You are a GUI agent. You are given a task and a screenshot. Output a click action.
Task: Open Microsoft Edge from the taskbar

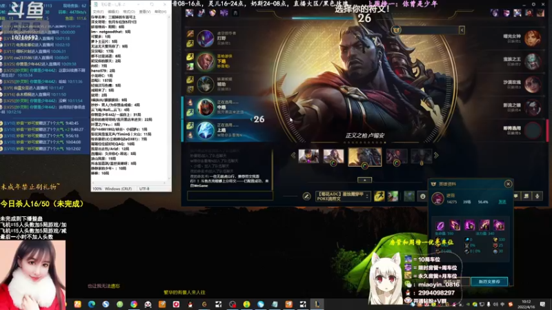(92, 304)
